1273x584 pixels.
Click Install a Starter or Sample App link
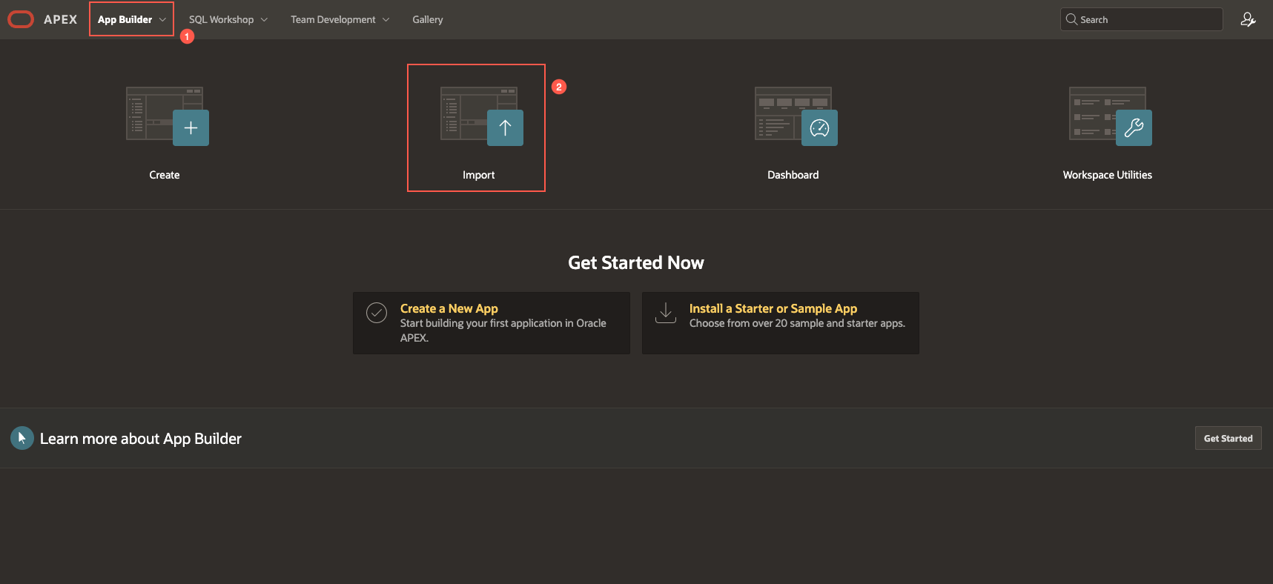tap(773, 308)
